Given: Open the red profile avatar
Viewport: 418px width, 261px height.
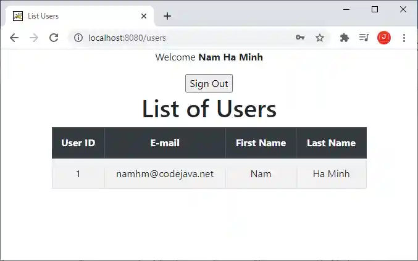Looking at the screenshot, I should 384,38.
